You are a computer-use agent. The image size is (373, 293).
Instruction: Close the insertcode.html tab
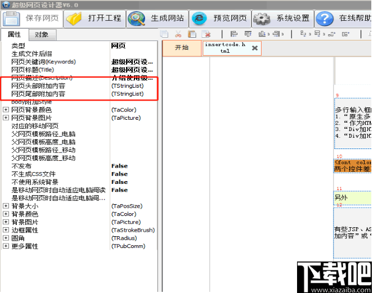point(255,48)
